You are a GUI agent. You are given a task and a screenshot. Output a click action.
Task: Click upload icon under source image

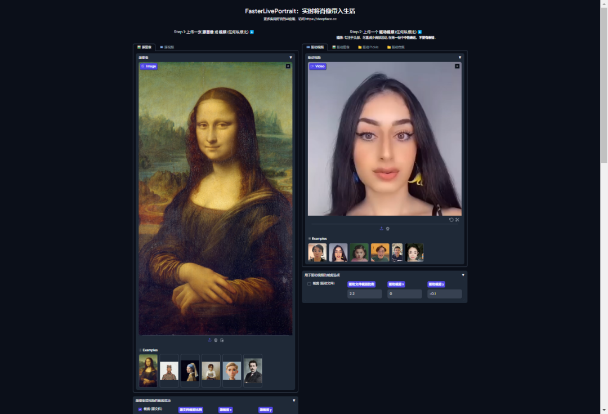[210, 340]
